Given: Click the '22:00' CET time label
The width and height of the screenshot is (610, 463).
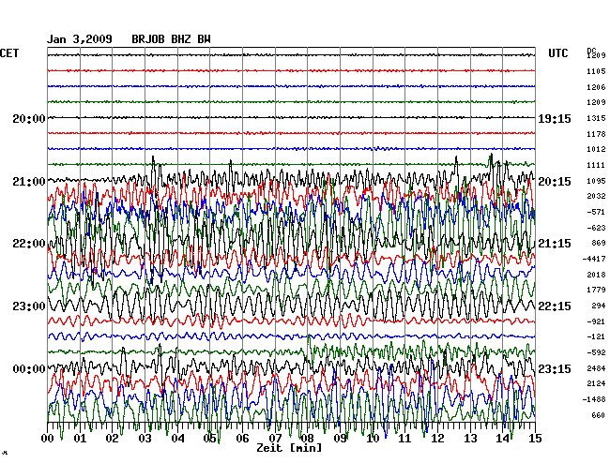Looking at the screenshot, I should [29, 244].
